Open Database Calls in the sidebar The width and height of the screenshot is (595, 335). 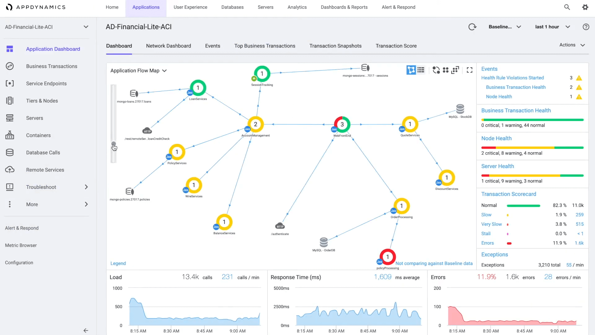(43, 152)
